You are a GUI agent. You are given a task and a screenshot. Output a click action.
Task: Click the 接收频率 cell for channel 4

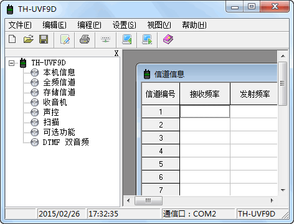pyautogui.click(x=205, y=151)
